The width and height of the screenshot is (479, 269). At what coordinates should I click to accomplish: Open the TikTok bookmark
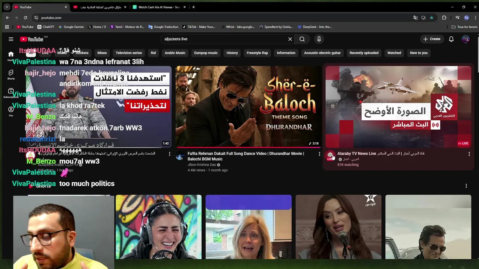pyautogui.click(x=199, y=27)
